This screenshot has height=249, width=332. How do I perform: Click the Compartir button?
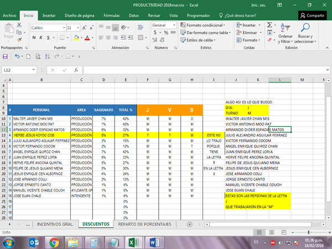coord(312,15)
